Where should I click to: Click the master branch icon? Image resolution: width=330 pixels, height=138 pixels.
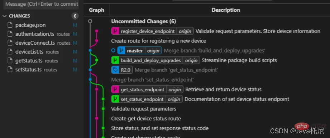click(121, 51)
